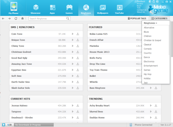Viewport: 173px width, 127px height.
Task: Select the Alternative category
Action: 149,28
